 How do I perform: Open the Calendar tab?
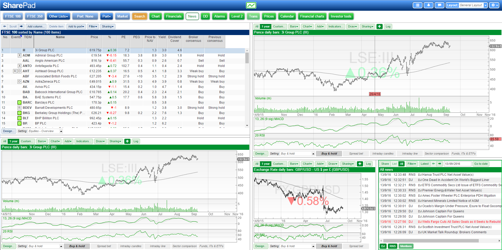pyautogui.click(x=287, y=16)
